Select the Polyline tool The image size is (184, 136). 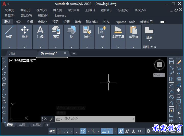click(4, 73)
